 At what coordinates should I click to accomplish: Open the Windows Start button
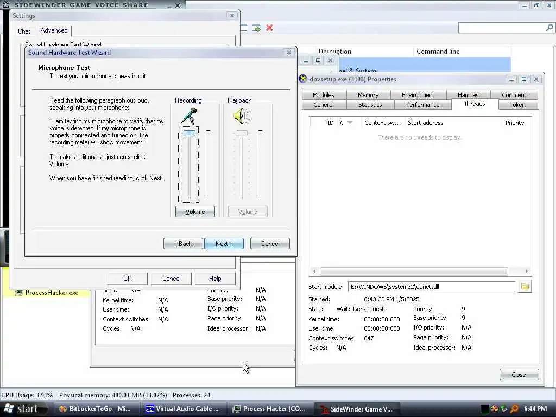[23, 409]
